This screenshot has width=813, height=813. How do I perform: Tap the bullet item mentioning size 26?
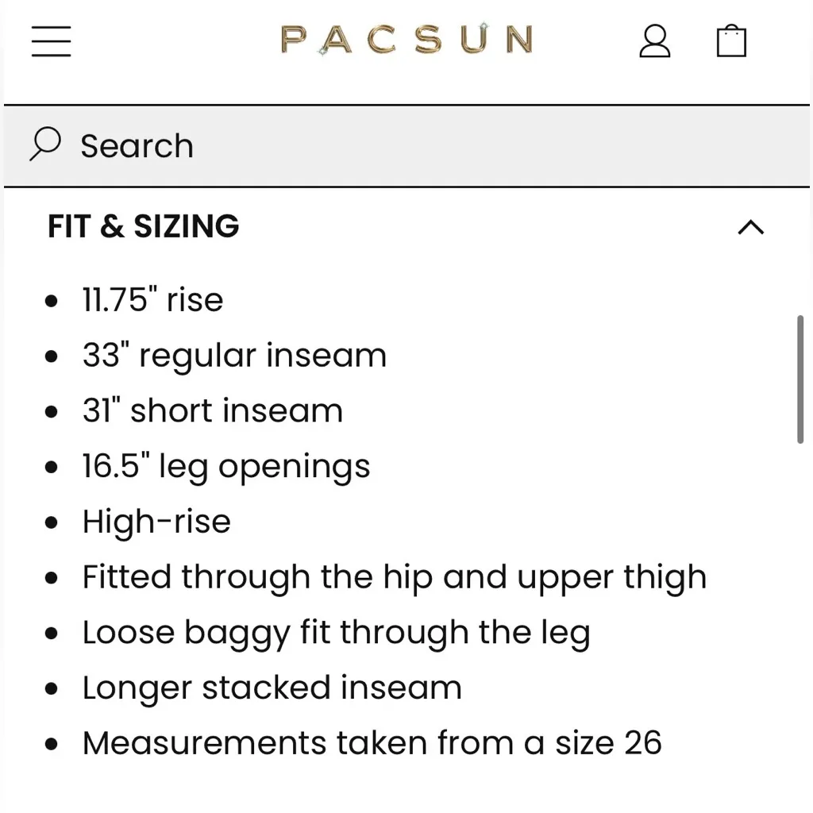(x=372, y=743)
